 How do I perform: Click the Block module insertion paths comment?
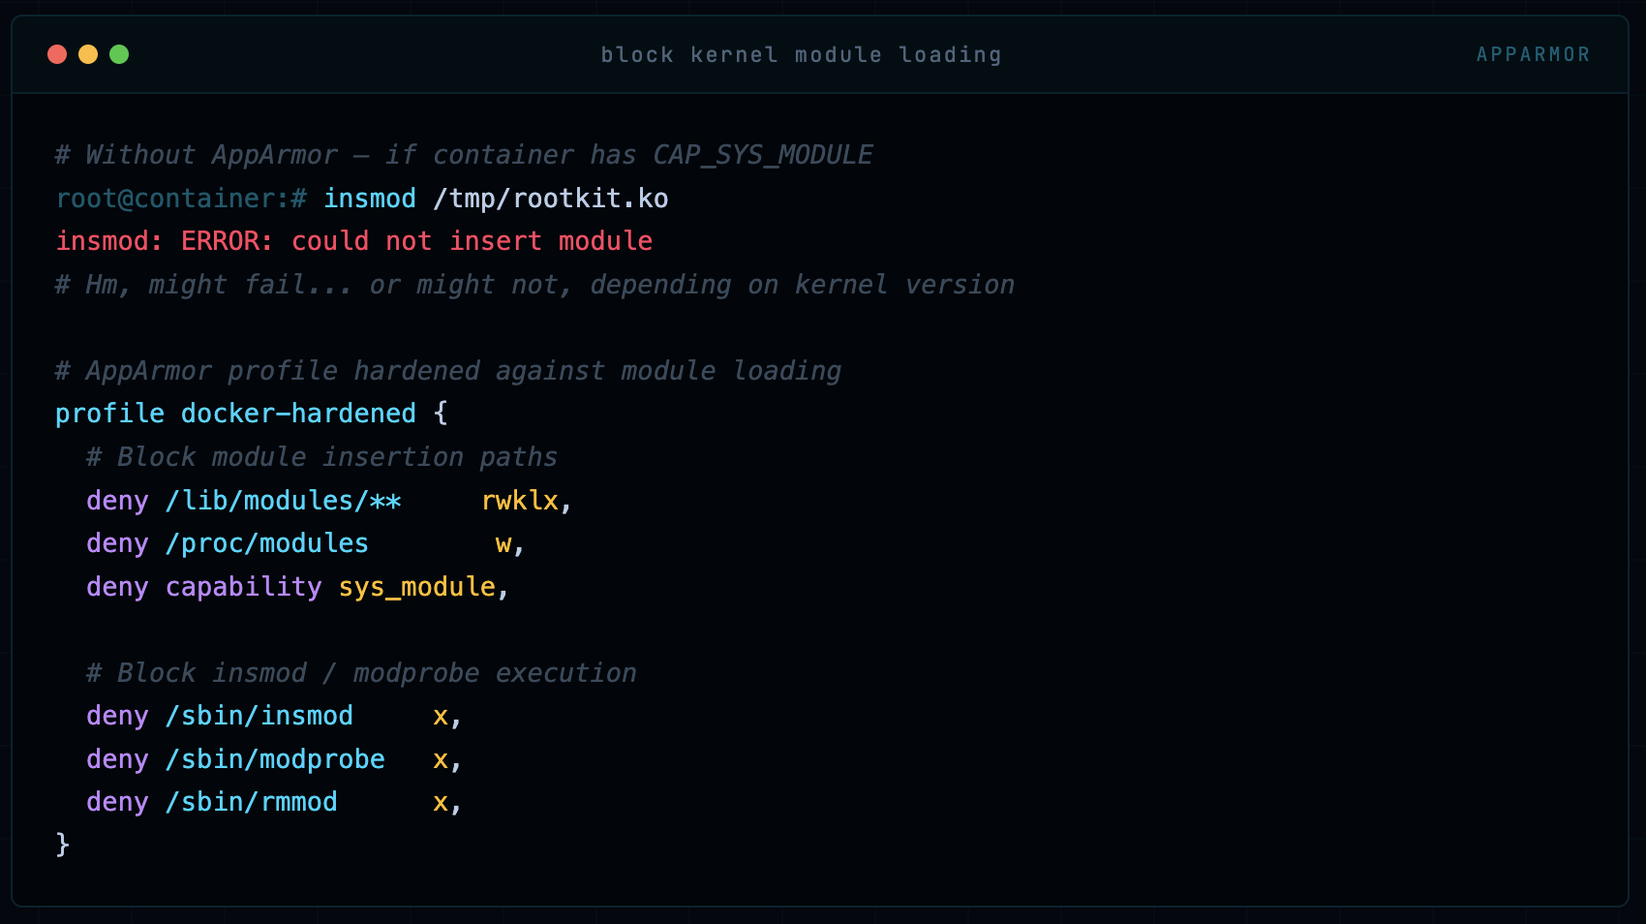click(321, 456)
